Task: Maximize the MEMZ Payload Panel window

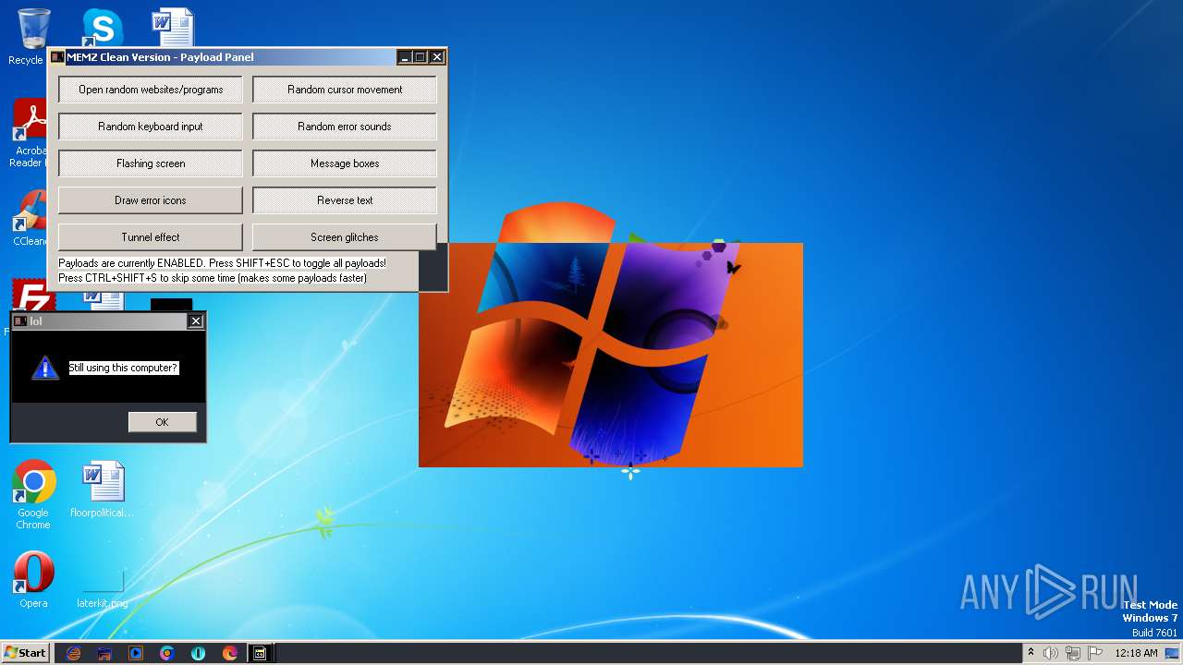Action: click(x=421, y=57)
